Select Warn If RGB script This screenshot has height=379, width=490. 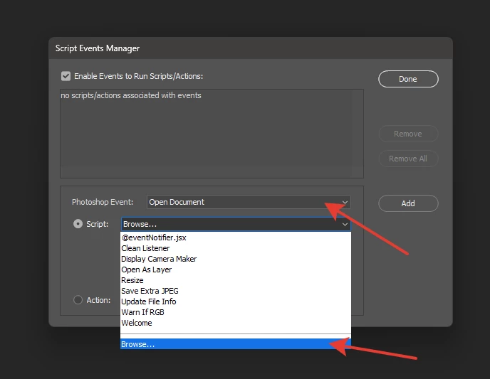click(236, 312)
